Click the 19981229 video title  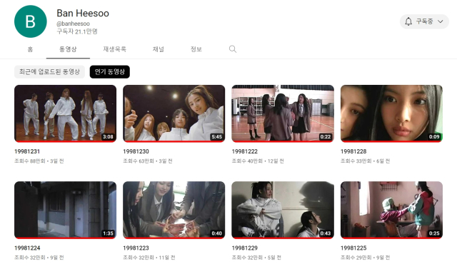point(244,248)
